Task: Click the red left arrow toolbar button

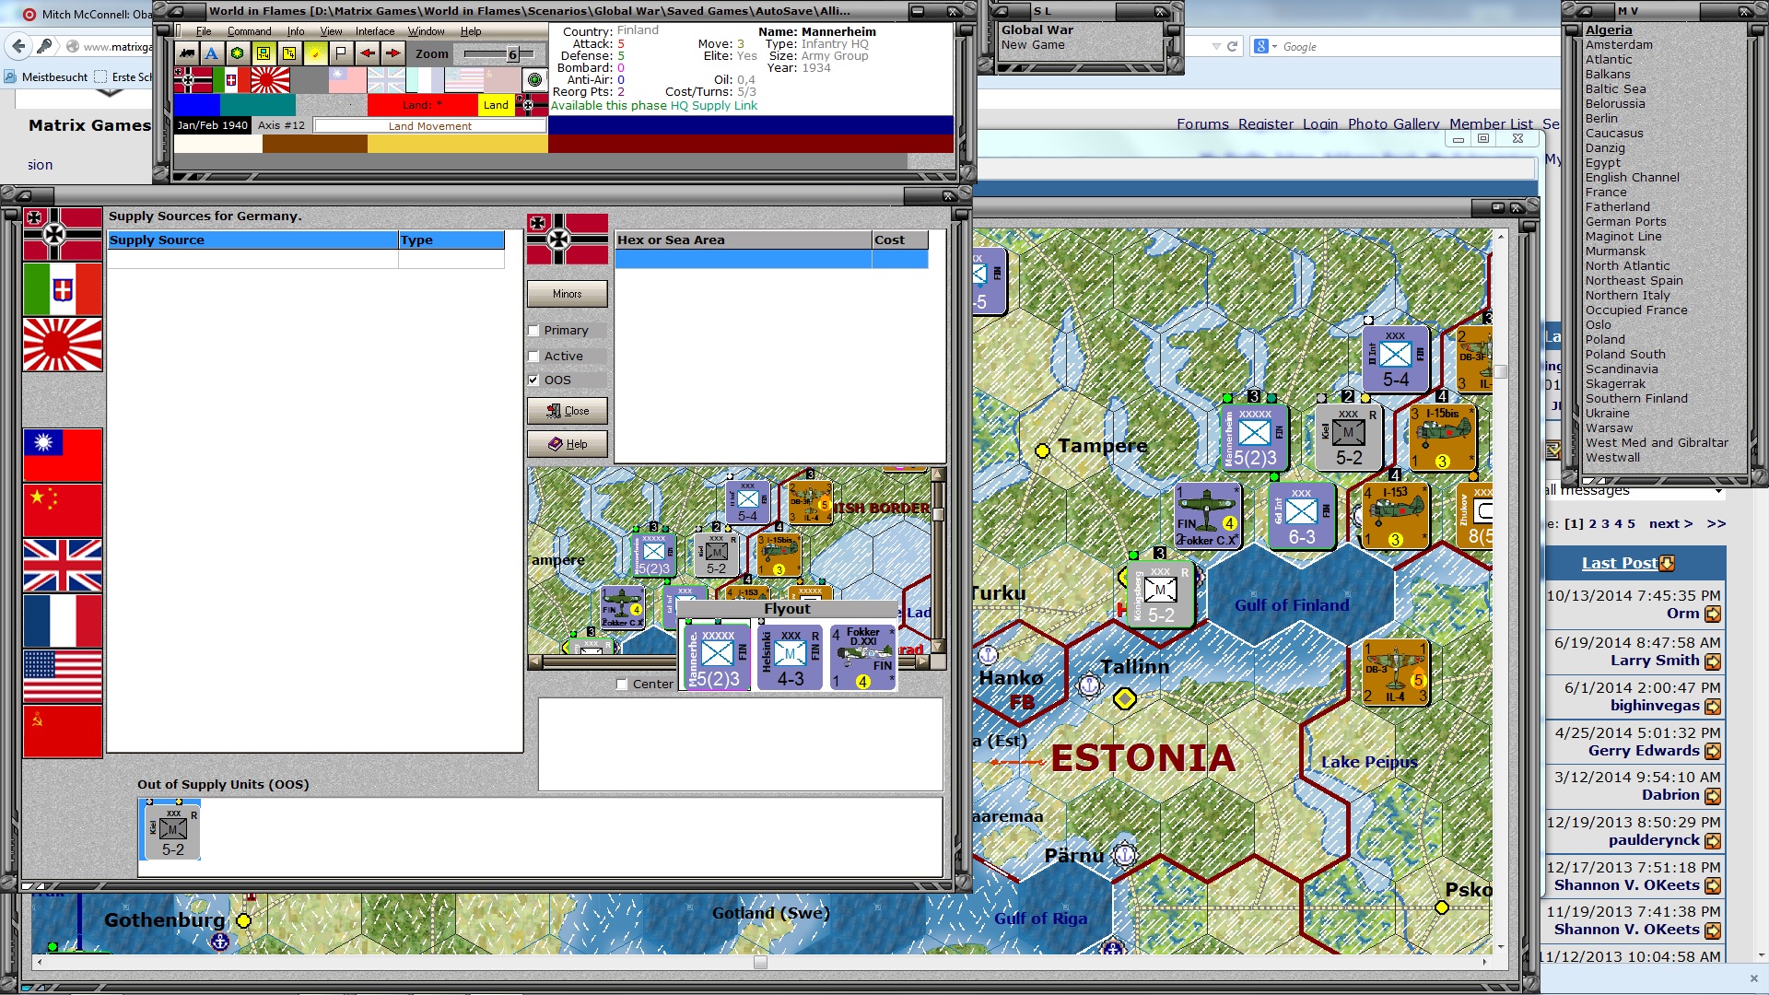Action: point(367,53)
